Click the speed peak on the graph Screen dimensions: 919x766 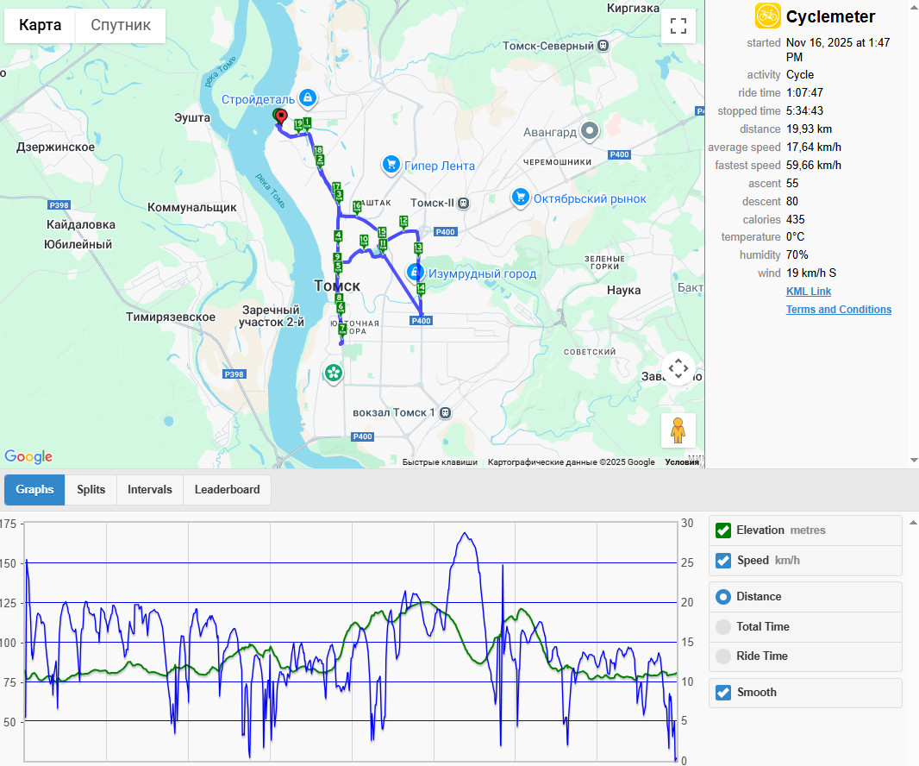click(465, 533)
